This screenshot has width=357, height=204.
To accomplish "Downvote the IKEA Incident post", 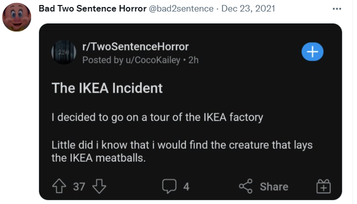I will tap(101, 186).
